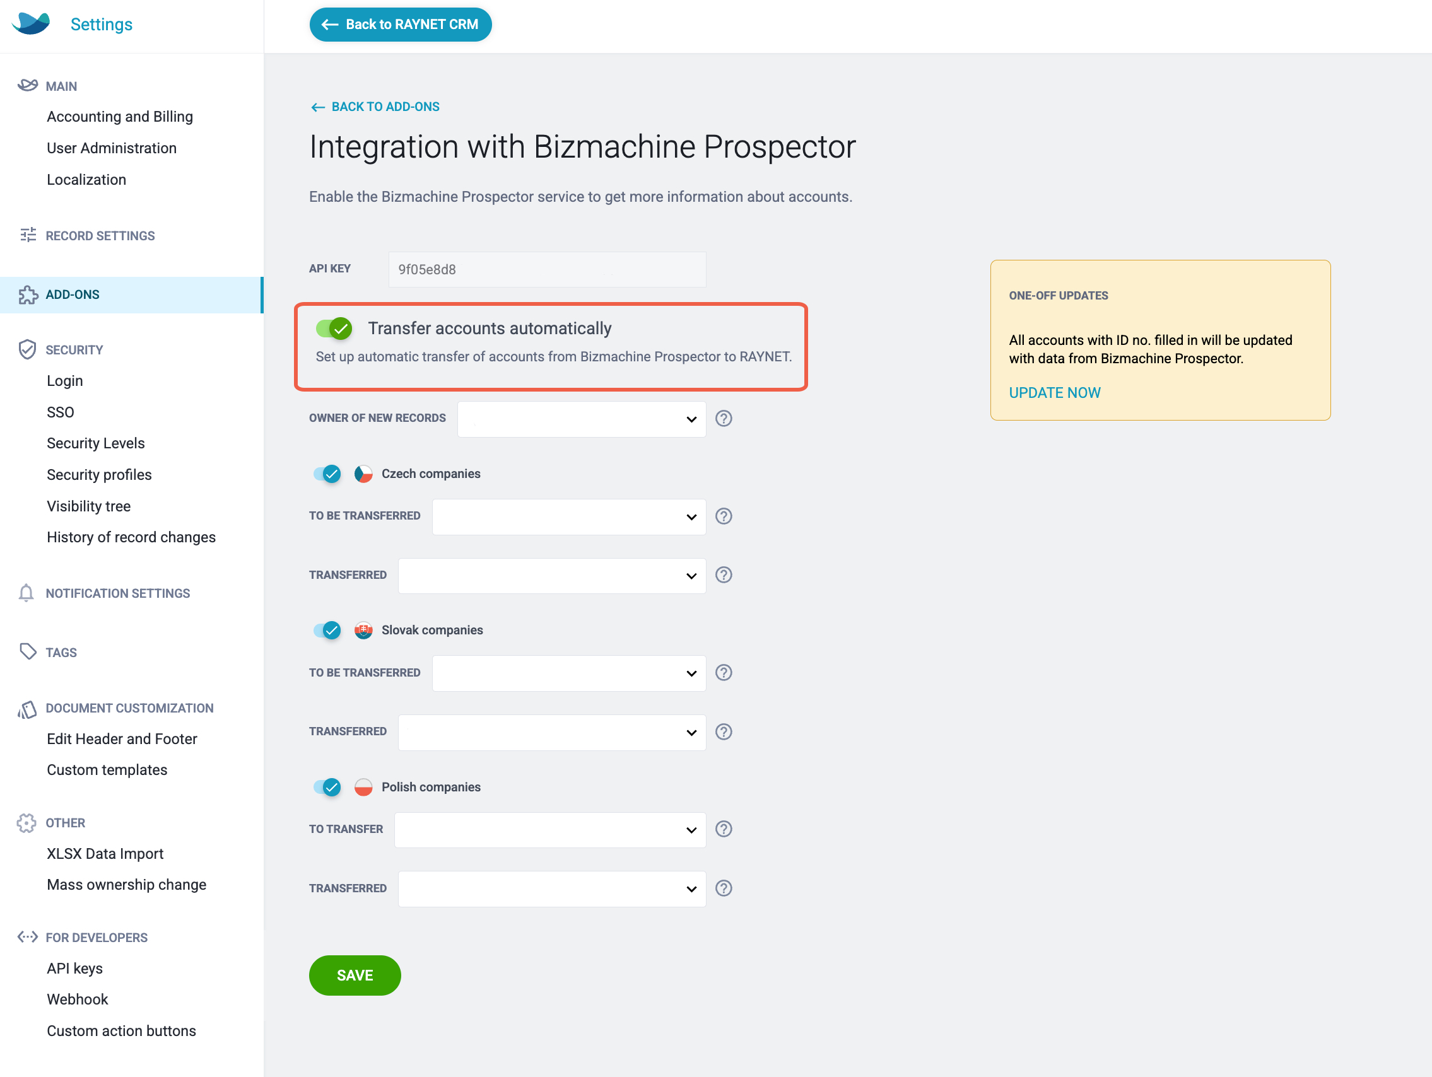
Task: Open History of record changes
Action: [x=131, y=537]
